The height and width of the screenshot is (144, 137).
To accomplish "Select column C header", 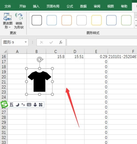I will point(56,51).
